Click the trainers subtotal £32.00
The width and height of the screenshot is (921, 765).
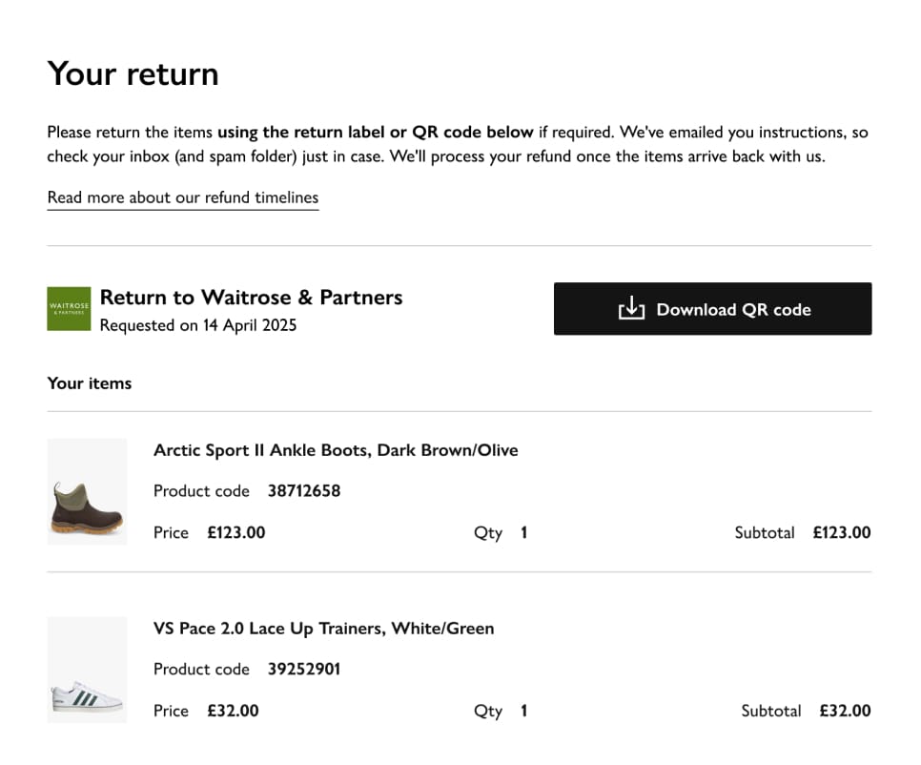click(x=844, y=711)
